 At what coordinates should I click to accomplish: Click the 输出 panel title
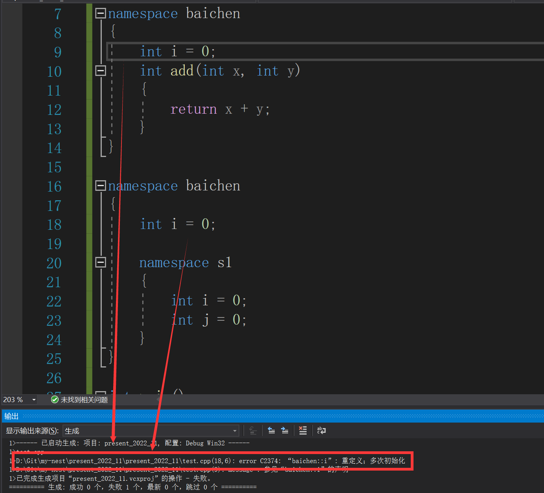[x=11, y=416]
